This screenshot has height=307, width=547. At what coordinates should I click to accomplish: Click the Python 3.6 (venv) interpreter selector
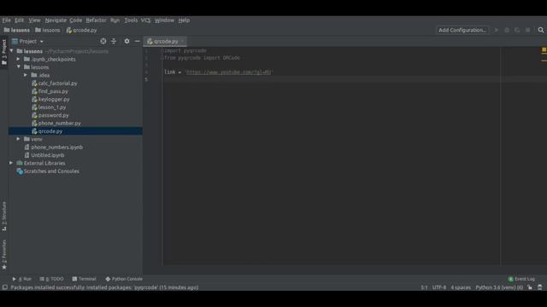point(499,287)
